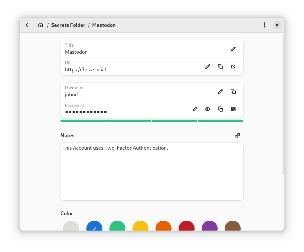Click the edit pencil for Username
Viewport: 304px width, 252px height.
[220, 91]
